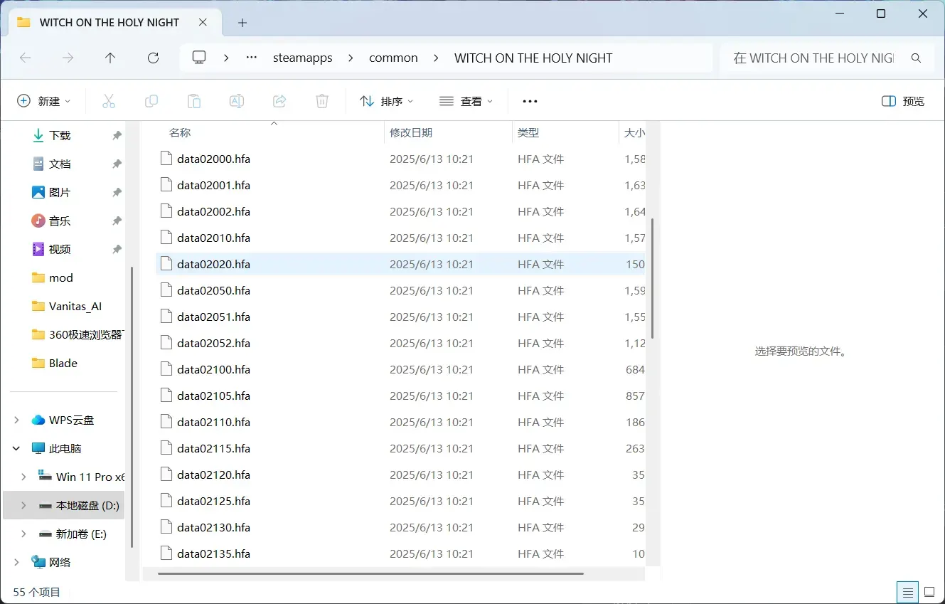Open the 新建 dropdown menu
The image size is (945, 604).
pyautogui.click(x=44, y=101)
